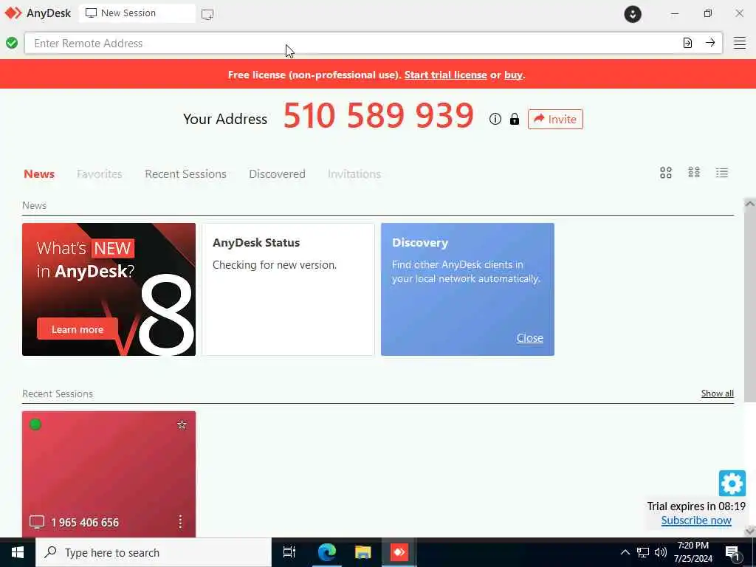The height and width of the screenshot is (567, 756).
Task: Click the vertical scrollbar thumb
Action: point(750,305)
